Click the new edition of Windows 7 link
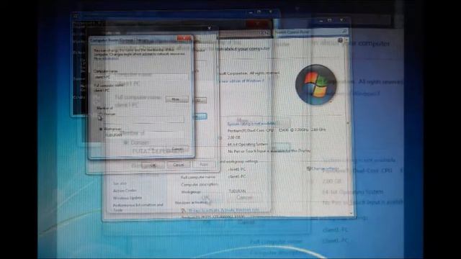 241,81
